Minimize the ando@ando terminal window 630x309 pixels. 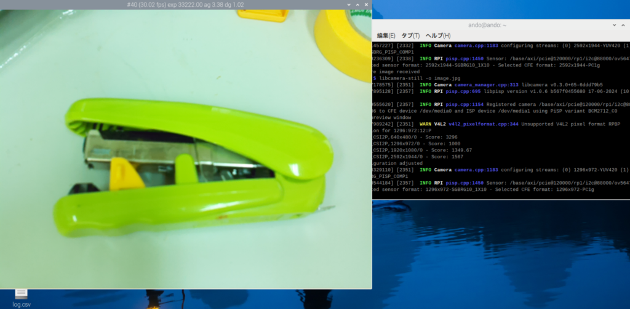(x=614, y=25)
